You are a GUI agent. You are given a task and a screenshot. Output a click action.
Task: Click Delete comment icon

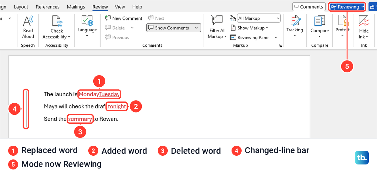tap(108, 28)
